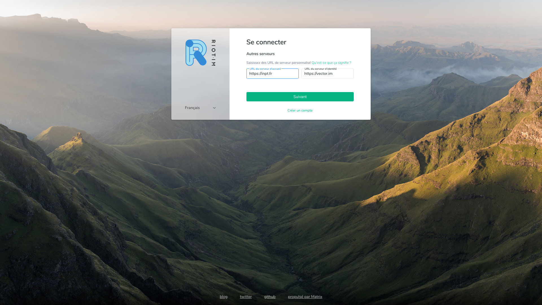Click the chevron arrow beside Français

pos(214,108)
